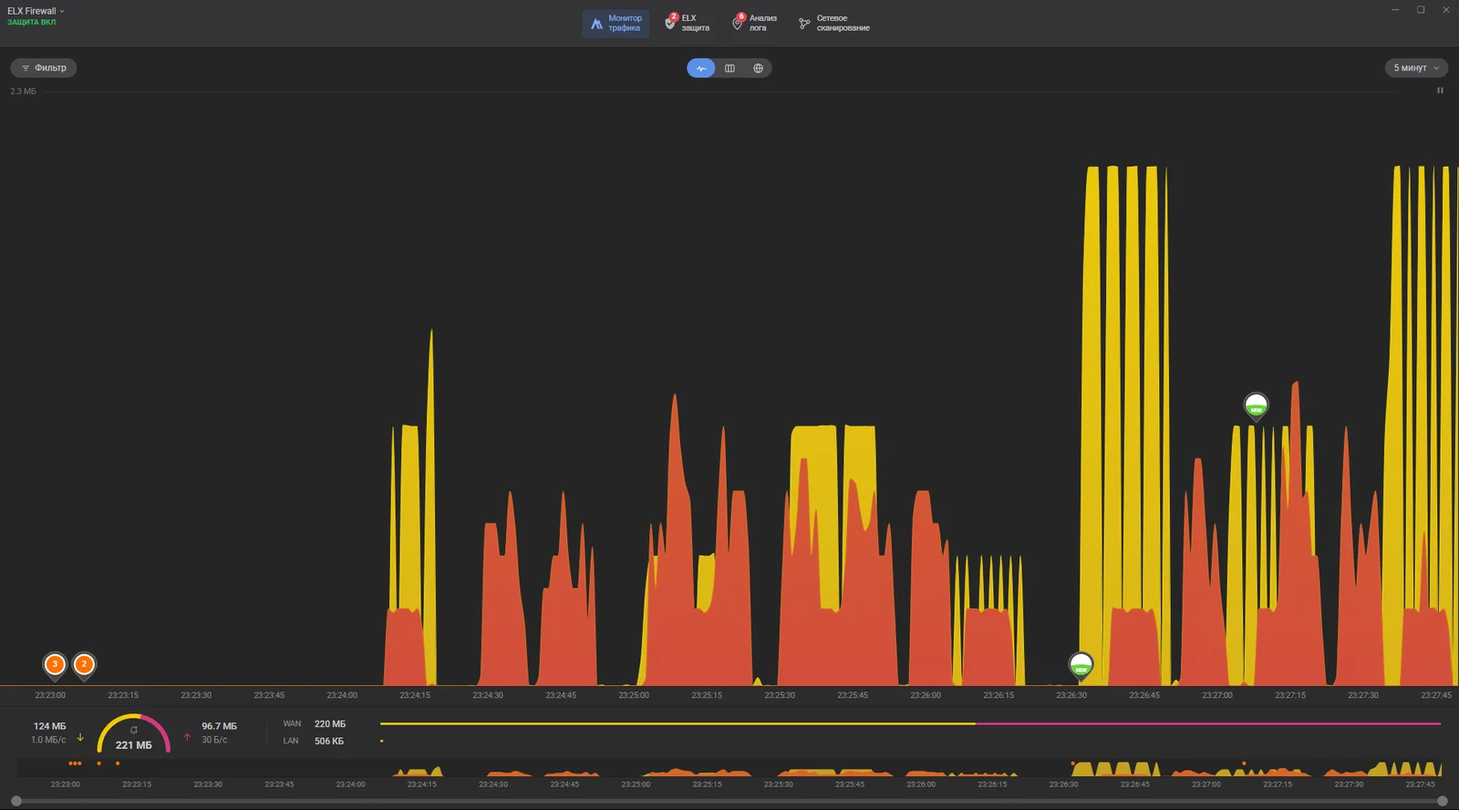Maximize the ELX Firewall window
Screen dimensions: 1459x810
tap(1421, 10)
